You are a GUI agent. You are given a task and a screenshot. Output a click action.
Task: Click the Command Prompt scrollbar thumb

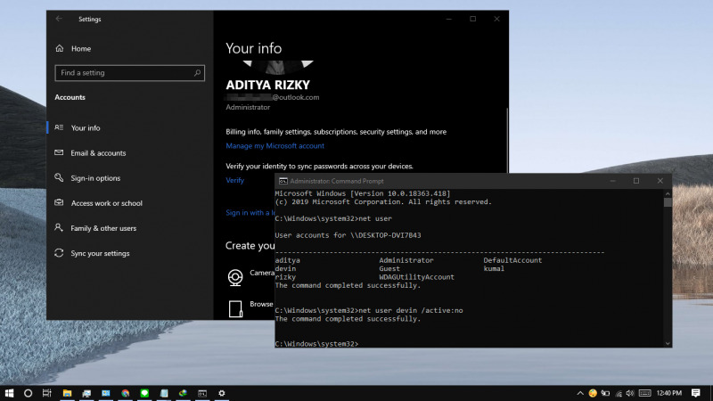coord(668,202)
